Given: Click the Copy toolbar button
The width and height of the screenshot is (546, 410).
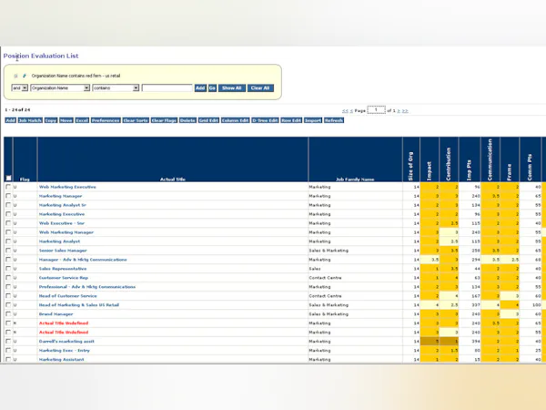Looking at the screenshot, I should [x=51, y=120].
